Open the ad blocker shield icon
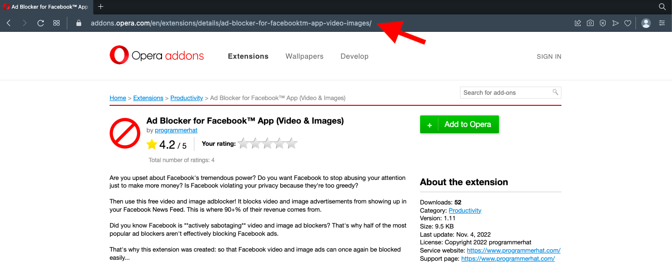672x266 pixels. click(x=603, y=23)
